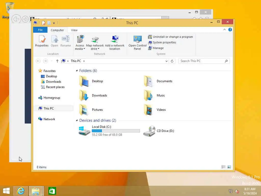Screen dimensions: 261x196
Task: Click Add a network location
Action: tap(115, 43)
